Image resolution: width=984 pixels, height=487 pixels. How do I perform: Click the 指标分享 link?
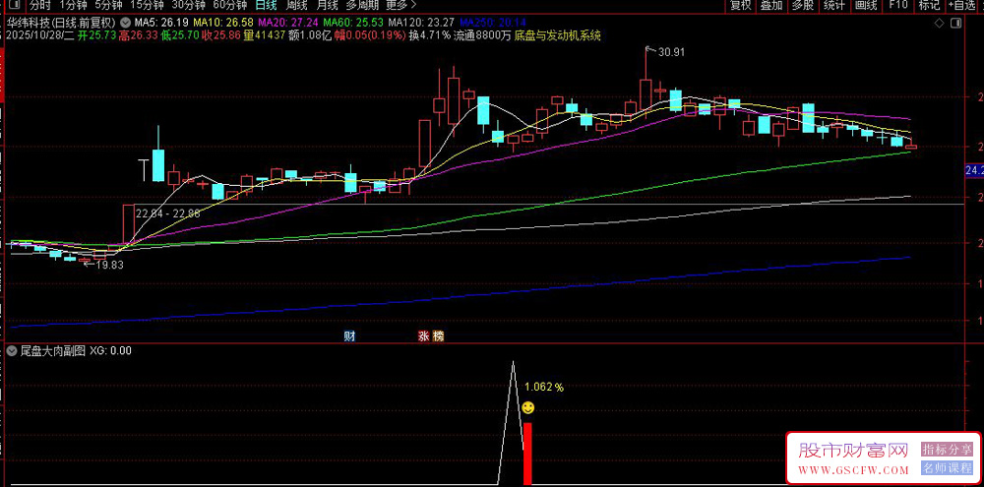(x=947, y=450)
